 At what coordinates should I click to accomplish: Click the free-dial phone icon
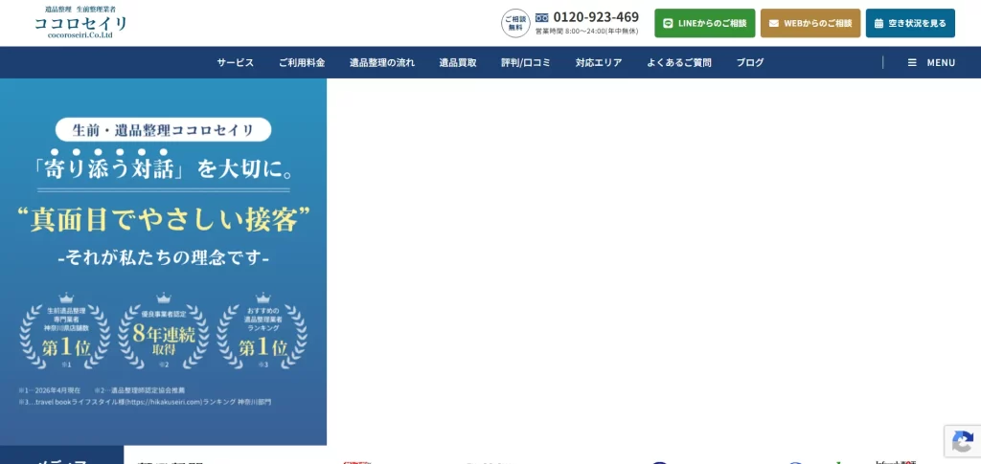pos(542,17)
